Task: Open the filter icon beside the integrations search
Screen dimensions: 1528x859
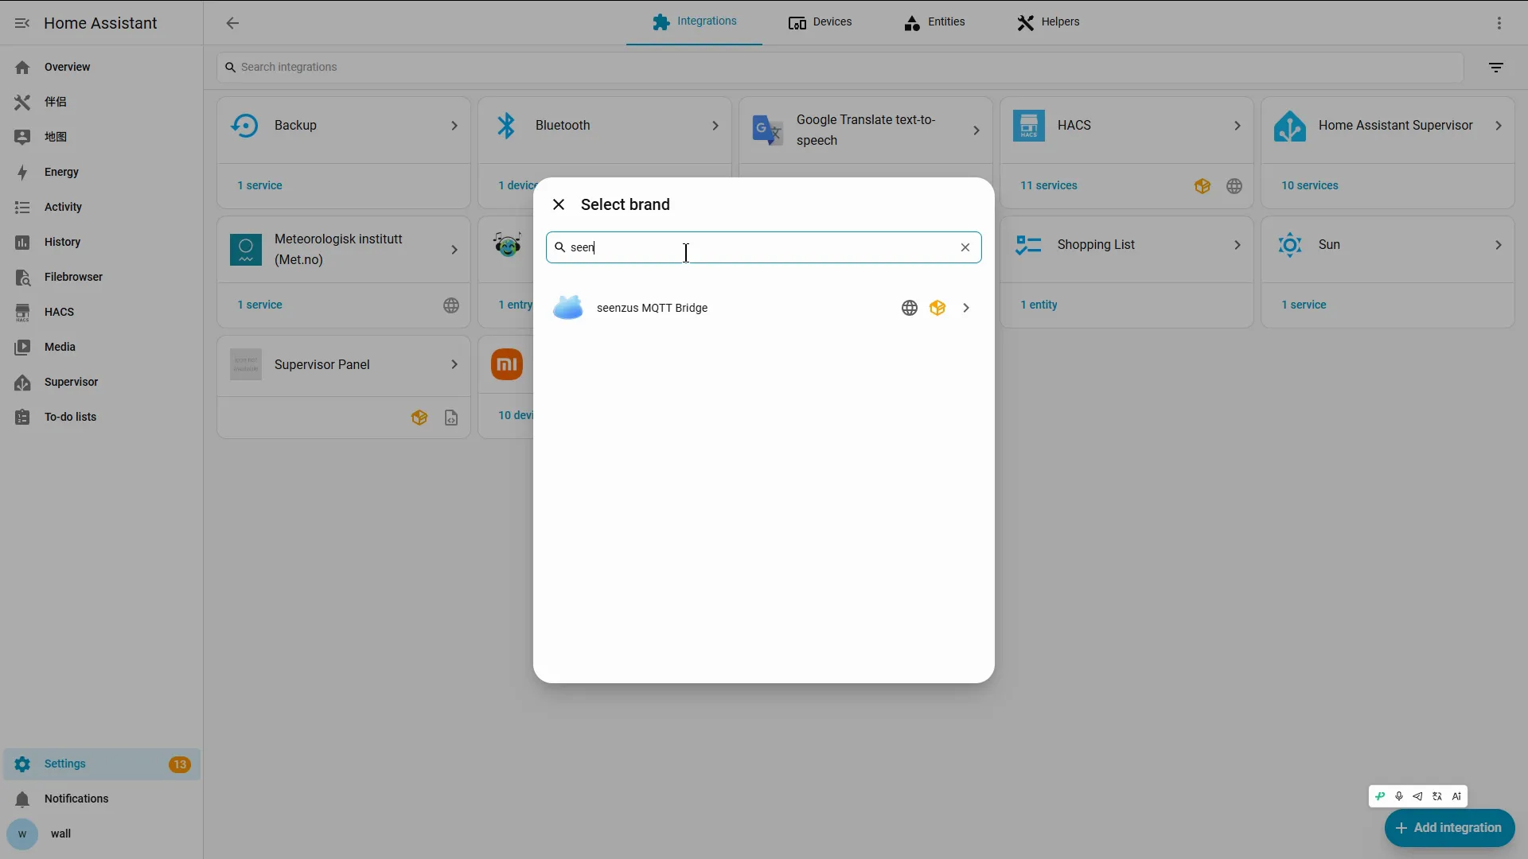Action: coord(1496,68)
